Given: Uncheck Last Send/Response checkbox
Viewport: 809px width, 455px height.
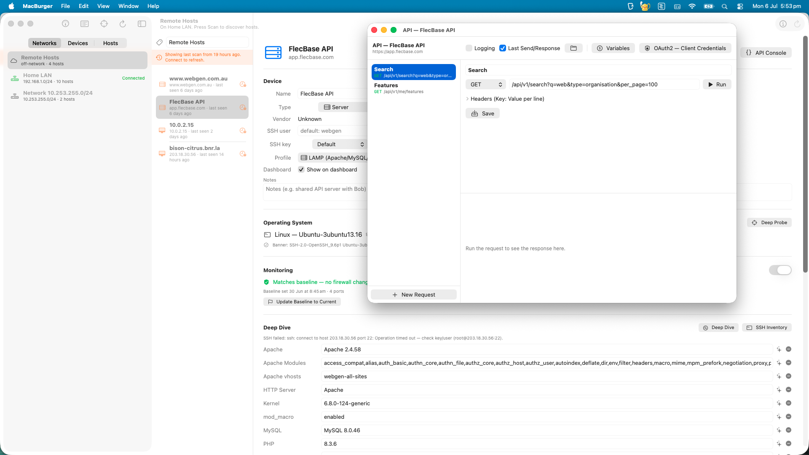Looking at the screenshot, I should [503, 48].
